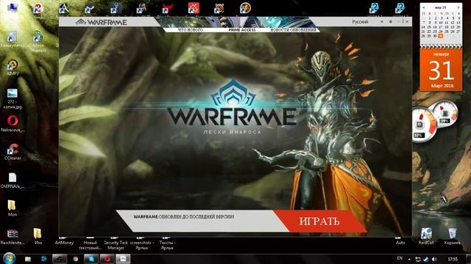Select day 24 in the mini calendar
Screen dimensions: 471x264
coord(441,32)
